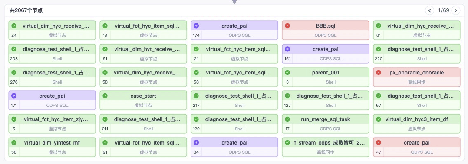468x164 pixels.
Task: Collapse the node panel with top triangle
Action: click(x=234, y=2)
